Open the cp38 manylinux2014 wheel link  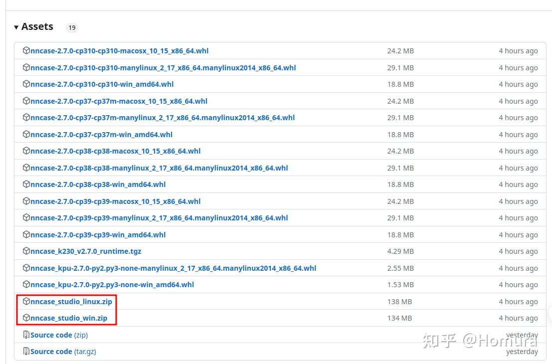point(159,168)
